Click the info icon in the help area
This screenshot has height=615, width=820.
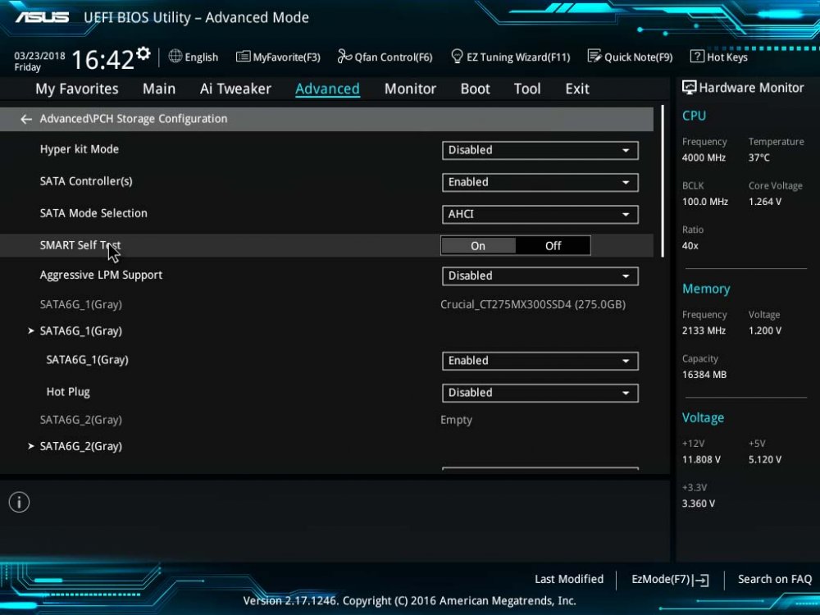click(20, 502)
